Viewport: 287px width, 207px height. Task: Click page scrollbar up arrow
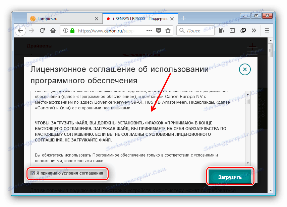click(x=271, y=40)
